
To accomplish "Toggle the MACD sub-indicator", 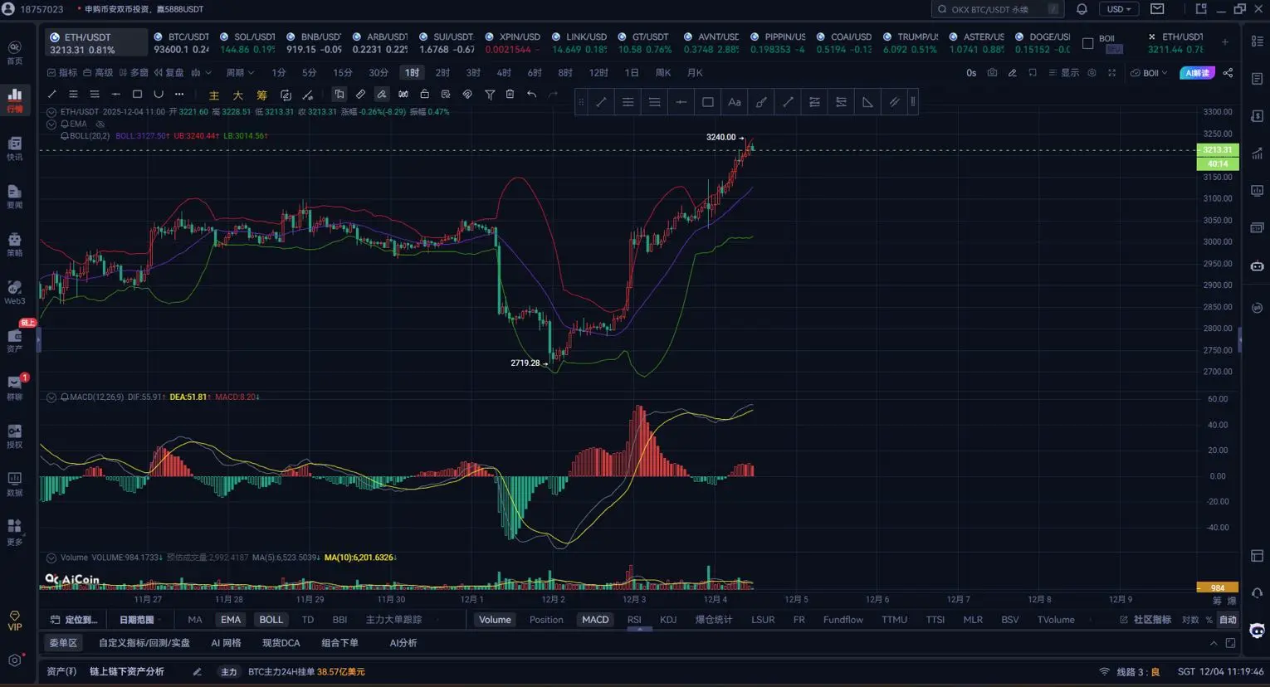I will (x=595, y=620).
